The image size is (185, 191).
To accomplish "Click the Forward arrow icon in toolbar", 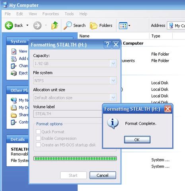I will pyautogui.click(x=37, y=25).
